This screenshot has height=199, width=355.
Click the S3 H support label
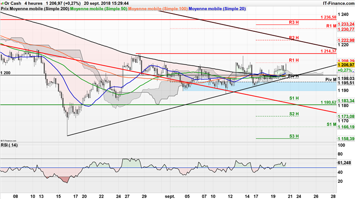point(294,136)
